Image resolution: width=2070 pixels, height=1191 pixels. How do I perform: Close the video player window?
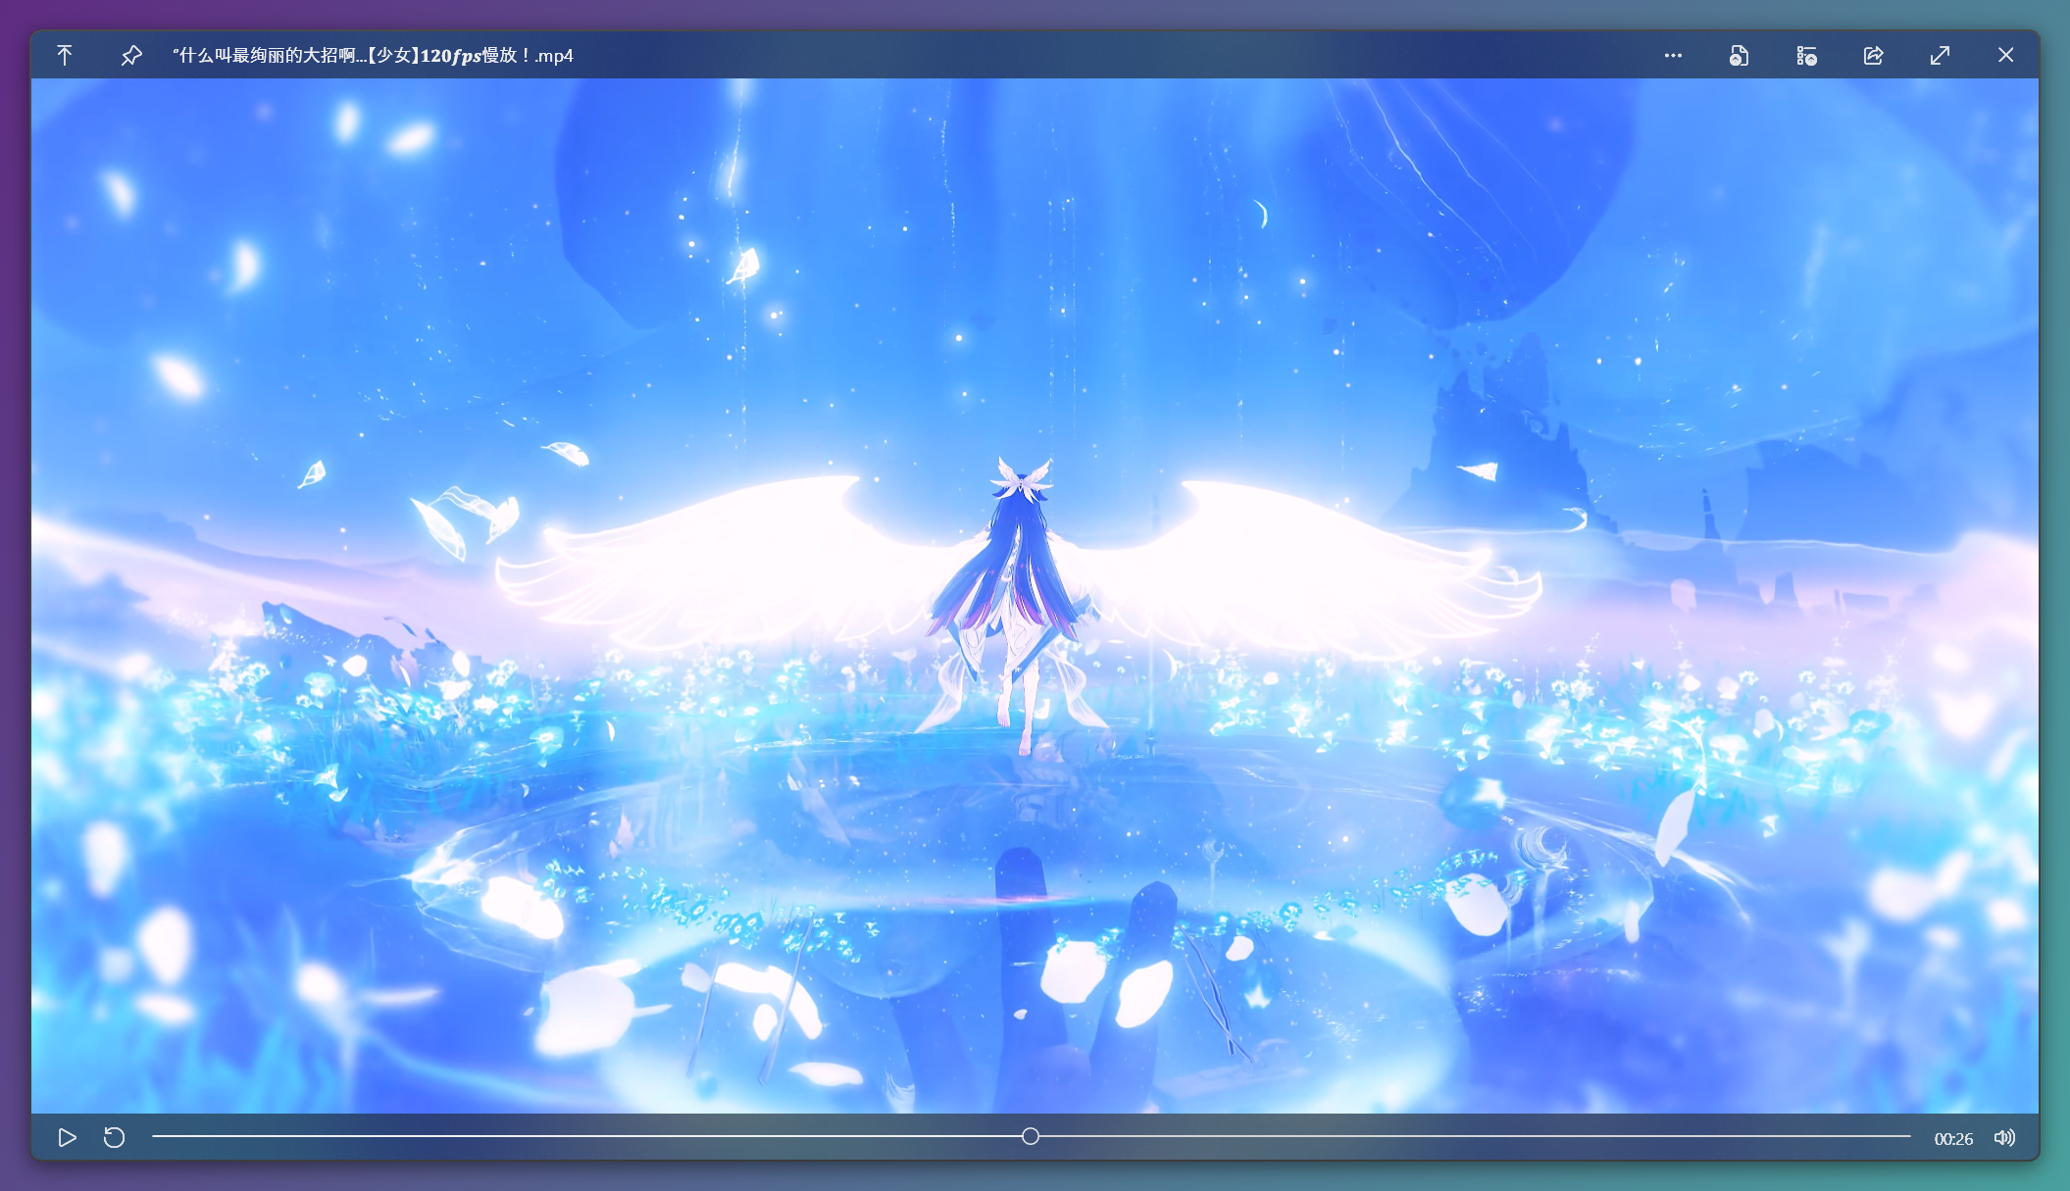tap(2005, 56)
